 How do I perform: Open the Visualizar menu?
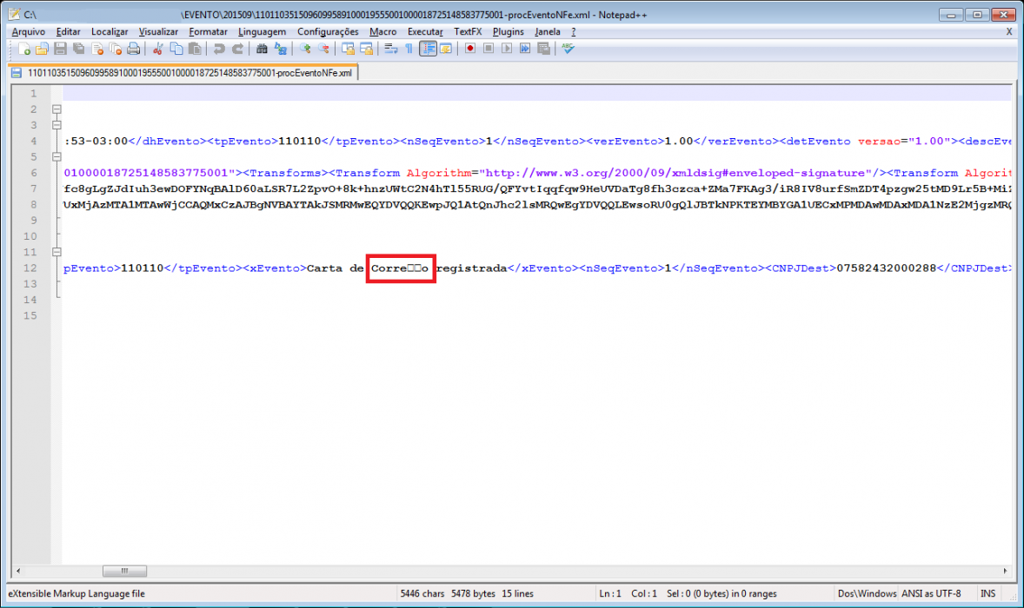click(158, 32)
